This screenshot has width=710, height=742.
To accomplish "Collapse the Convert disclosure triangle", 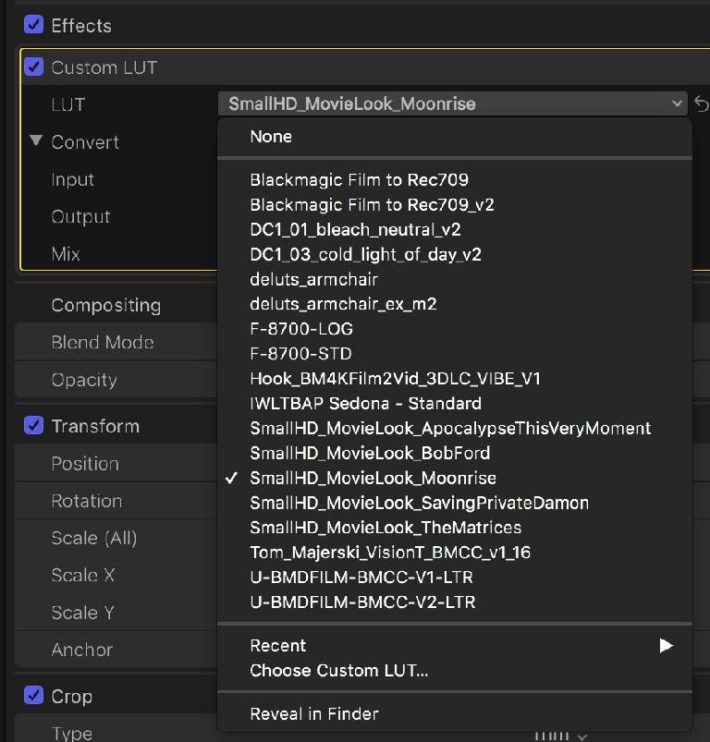I will (36, 140).
